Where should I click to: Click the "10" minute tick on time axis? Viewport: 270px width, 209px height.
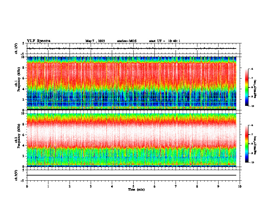[240, 186]
